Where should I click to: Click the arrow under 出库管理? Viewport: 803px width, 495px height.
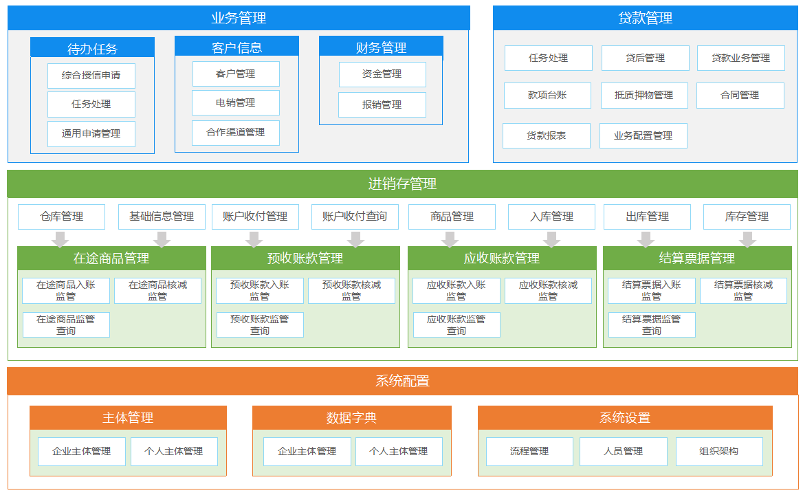pyautogui.click(x=646, y=239)
